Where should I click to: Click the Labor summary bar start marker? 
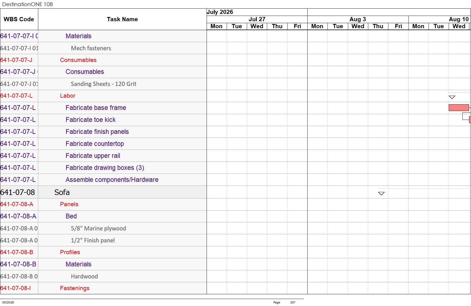pyautogui.click(x=452, y=97)
